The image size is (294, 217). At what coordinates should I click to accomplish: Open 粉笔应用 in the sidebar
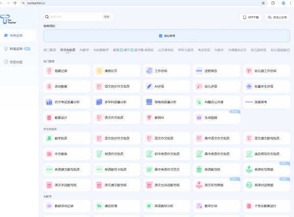point(17,48)
